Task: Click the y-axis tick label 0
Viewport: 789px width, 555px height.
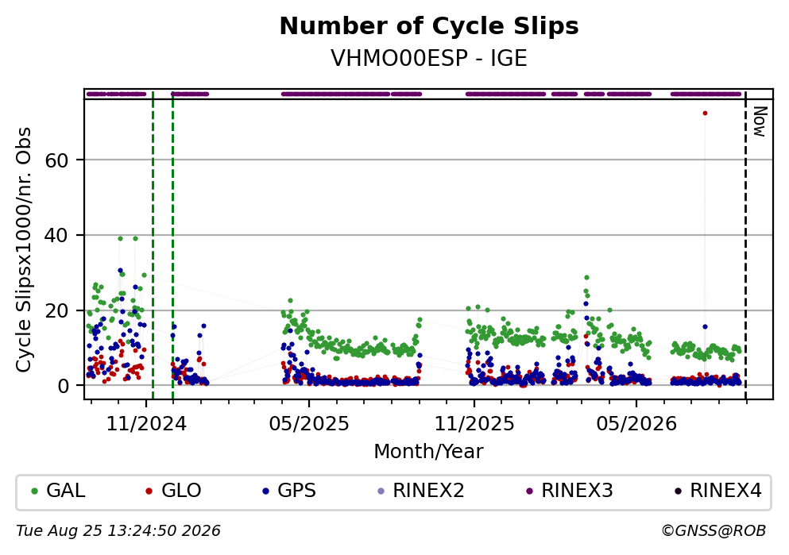Action: click(x=63, y=386)
